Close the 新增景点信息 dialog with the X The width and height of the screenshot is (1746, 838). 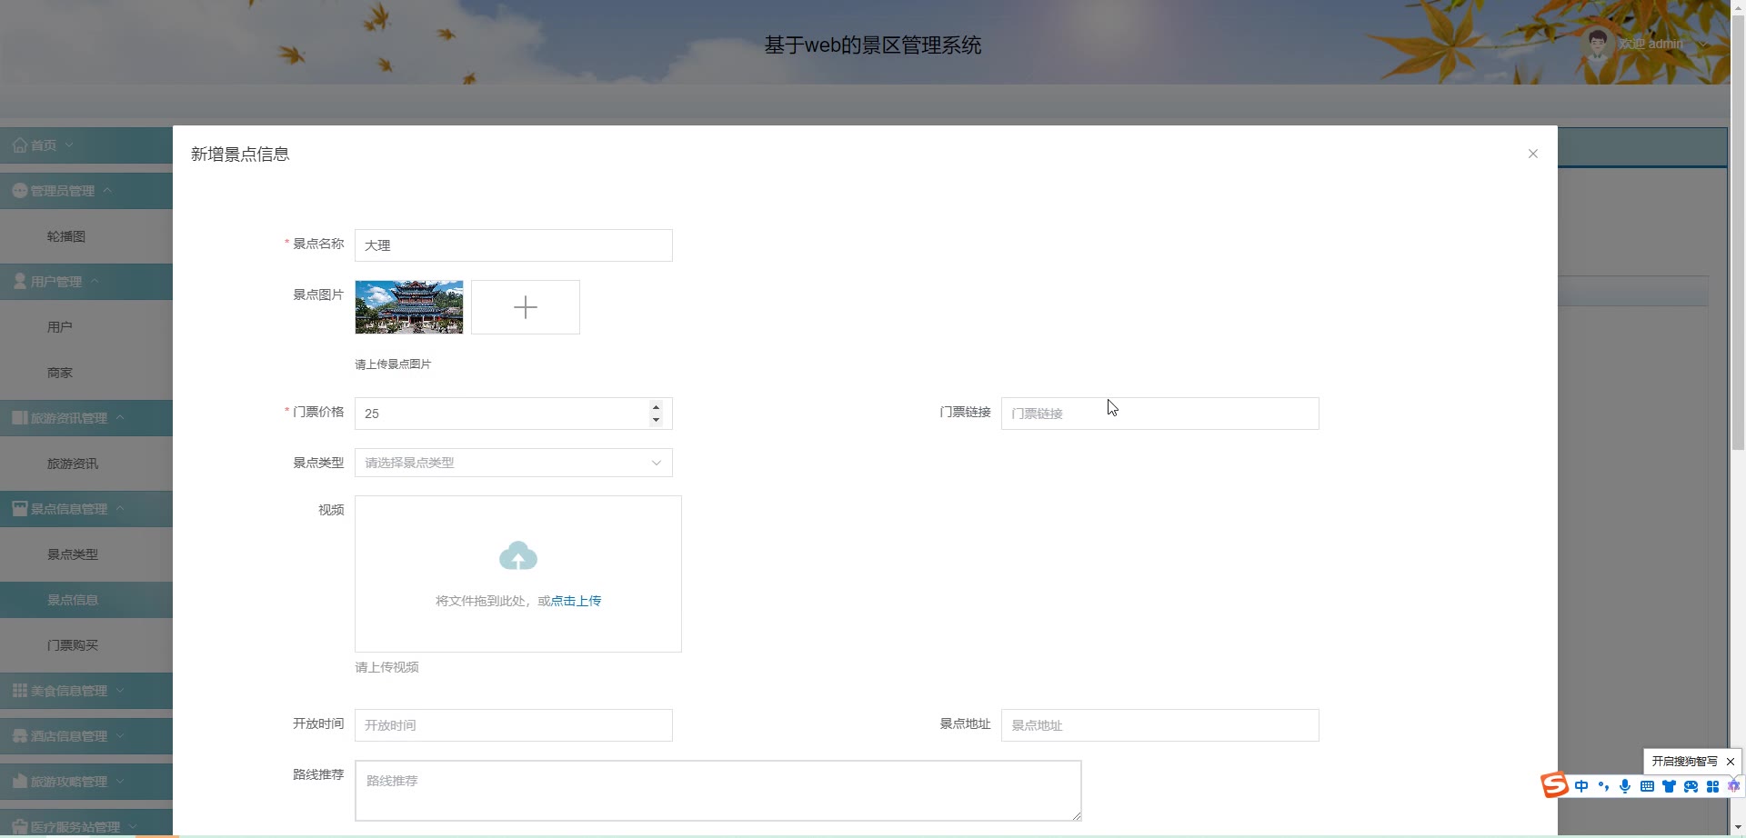pos(1532,154)
